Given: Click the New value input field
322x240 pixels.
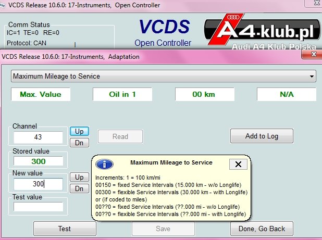Looking at the screenshot, I should pos(38,184).
